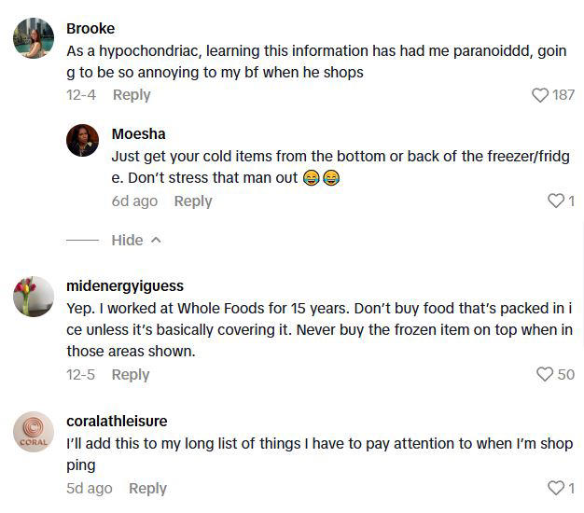Like Moesha's reply with the heart icon

(555, 201)
